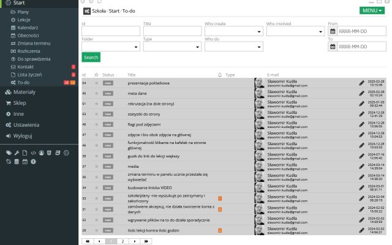Open the 'Who do' dropdown

[x=233, y=47]
